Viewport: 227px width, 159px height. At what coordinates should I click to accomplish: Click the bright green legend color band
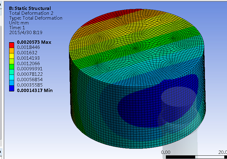[x=12, y=67]
